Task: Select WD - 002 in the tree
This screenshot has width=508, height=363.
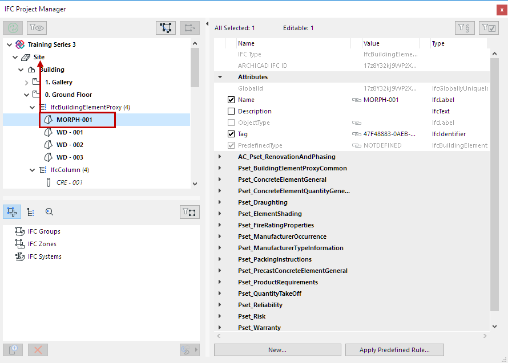Action: [x=70, y=145]
